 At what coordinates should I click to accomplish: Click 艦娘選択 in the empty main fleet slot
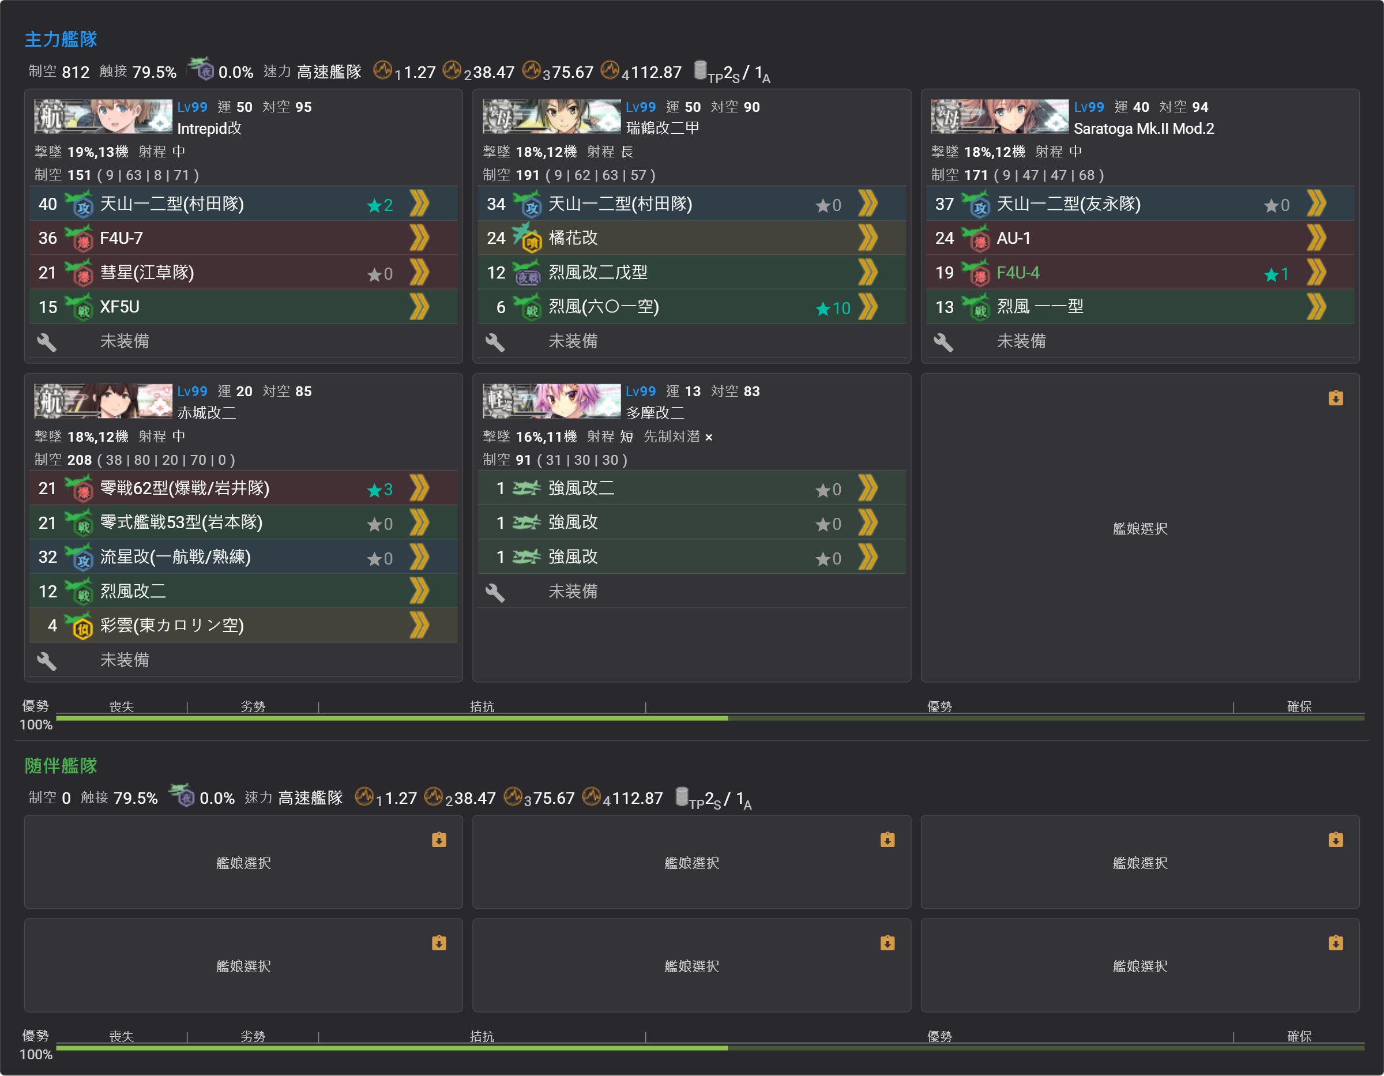click(1139, 529)
